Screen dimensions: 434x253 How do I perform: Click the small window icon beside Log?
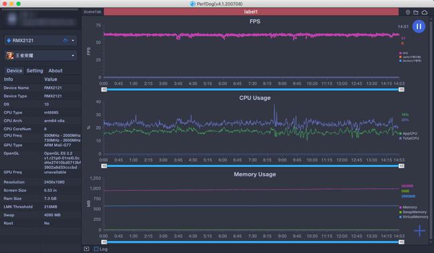[87, 249]
